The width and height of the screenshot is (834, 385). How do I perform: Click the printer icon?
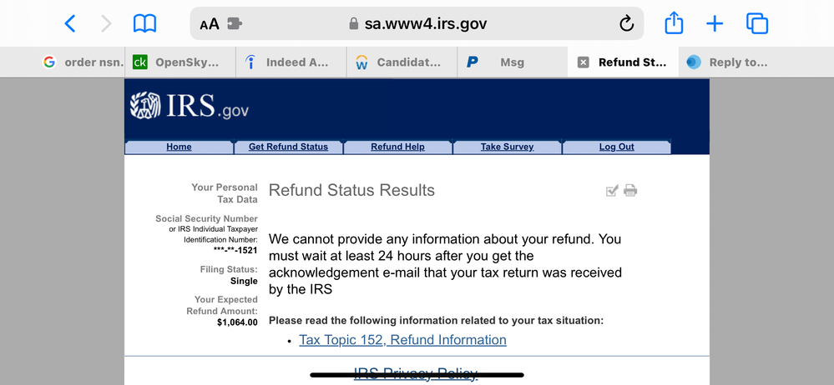click(630, 191)
